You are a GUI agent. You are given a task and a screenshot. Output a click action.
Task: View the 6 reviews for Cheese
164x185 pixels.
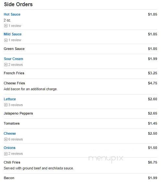pyautogui.click(x=16, y=139)
